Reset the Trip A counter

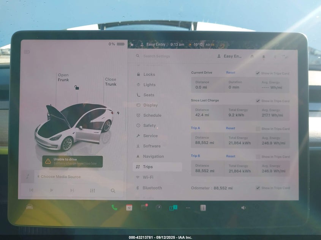[231, 129]
